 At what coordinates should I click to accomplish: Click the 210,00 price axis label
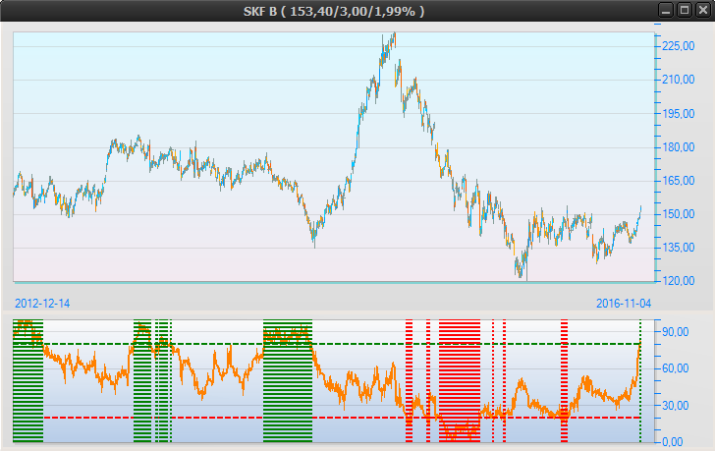tap(679, 80)
